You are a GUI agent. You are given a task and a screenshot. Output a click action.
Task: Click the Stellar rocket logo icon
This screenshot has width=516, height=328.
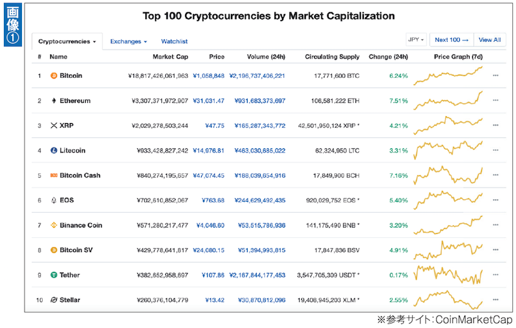54,300
